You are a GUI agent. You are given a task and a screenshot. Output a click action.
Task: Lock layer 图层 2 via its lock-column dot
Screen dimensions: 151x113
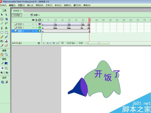click(x=36, y=24)
